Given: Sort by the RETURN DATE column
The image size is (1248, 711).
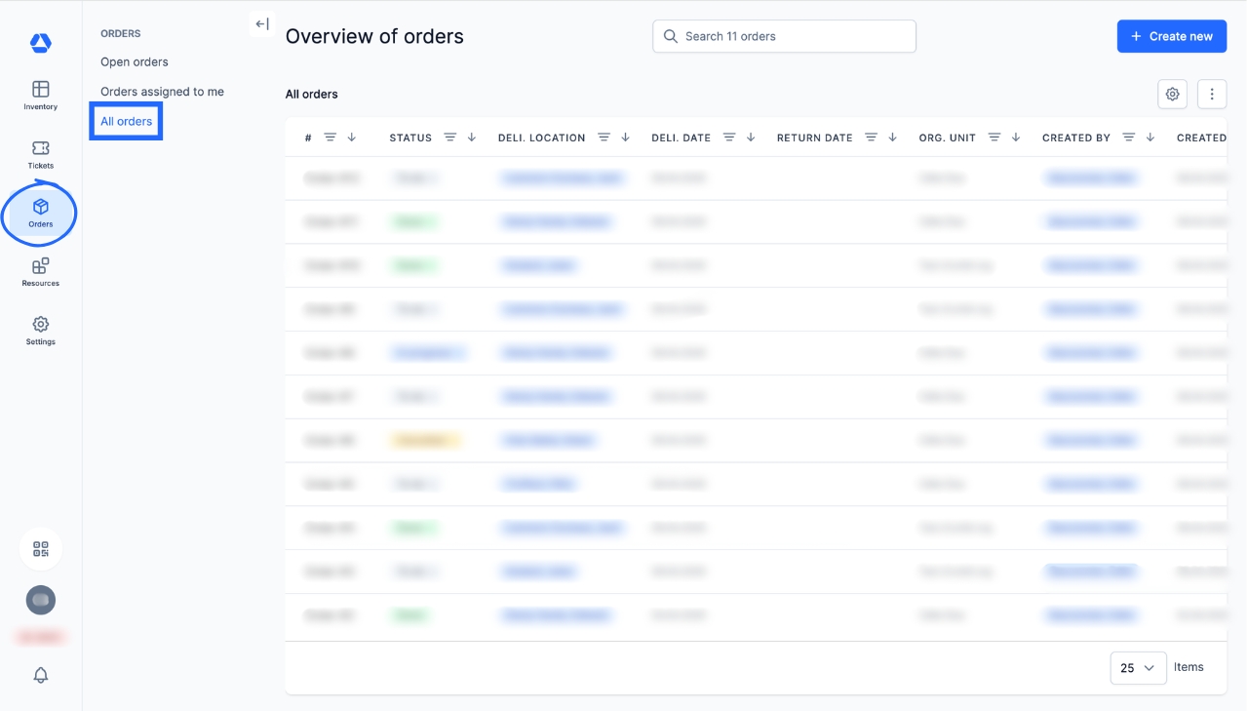Looking at the screenshot, I should 893,138.
